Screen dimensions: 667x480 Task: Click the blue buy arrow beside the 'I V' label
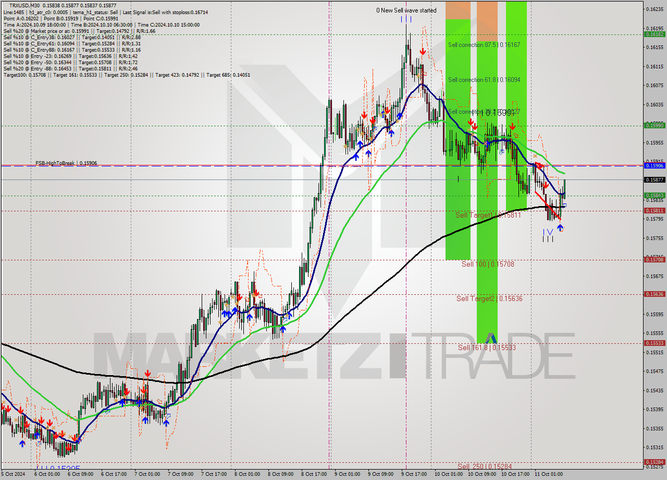tap(560, 228)
